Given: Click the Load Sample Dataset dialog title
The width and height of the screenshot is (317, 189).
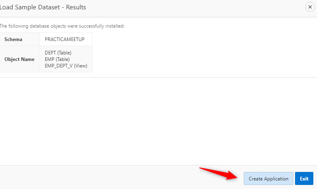Looking at the screenshot, I should pyautogui.click(x=43, y=7).
